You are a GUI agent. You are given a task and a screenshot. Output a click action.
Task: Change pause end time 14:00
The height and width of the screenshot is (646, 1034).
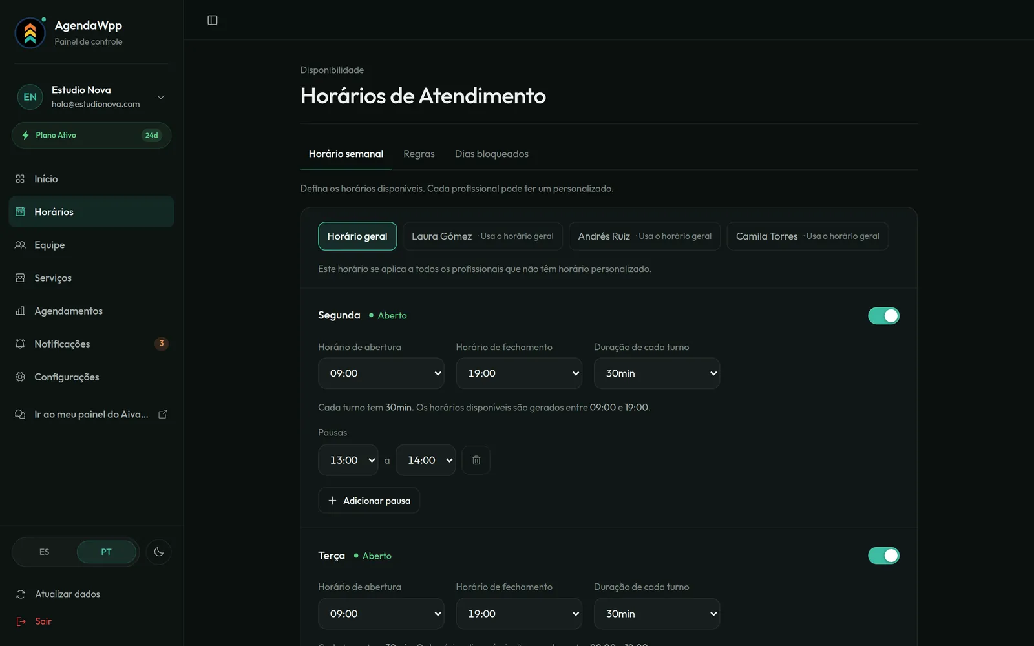click(x=425, y=460)
